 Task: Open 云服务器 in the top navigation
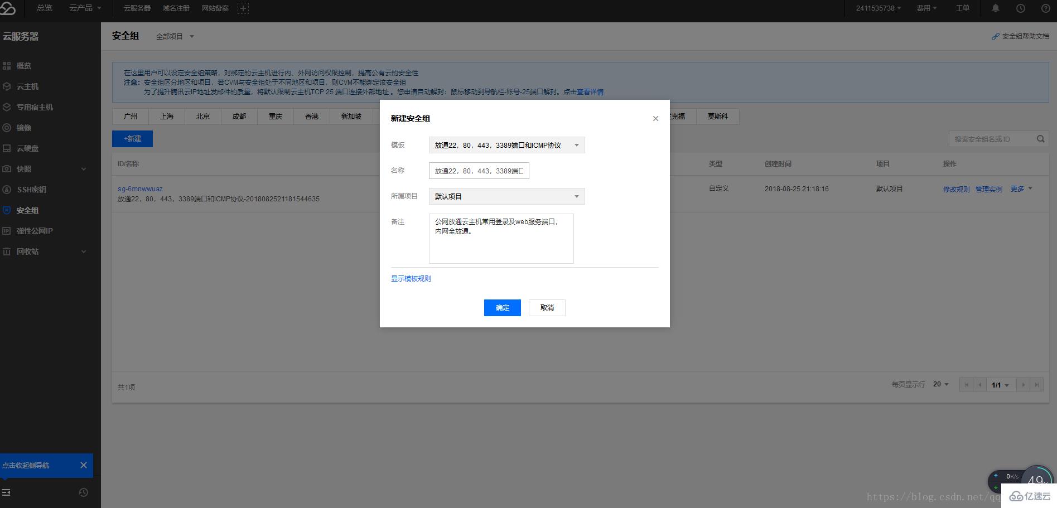tap(137, 8)
